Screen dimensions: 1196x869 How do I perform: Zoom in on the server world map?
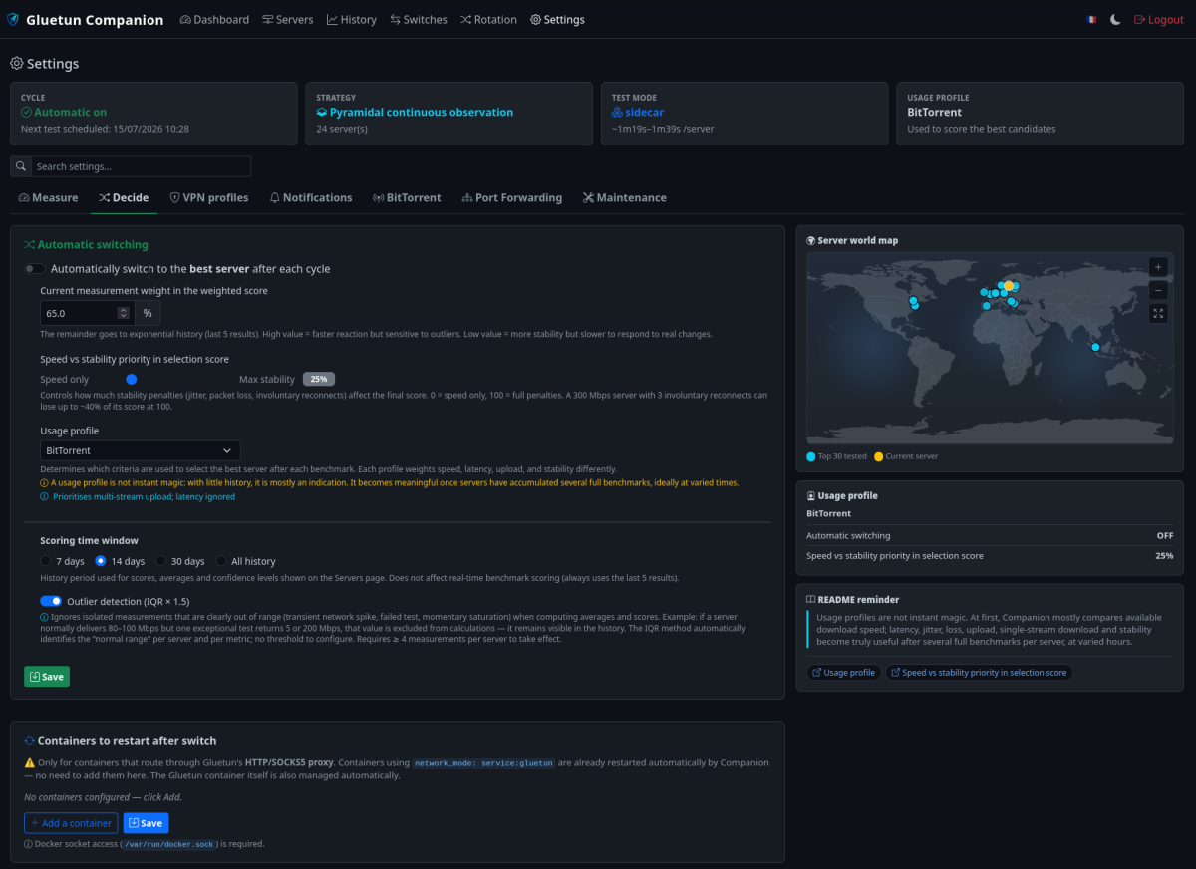click(x=1157, y=267)
